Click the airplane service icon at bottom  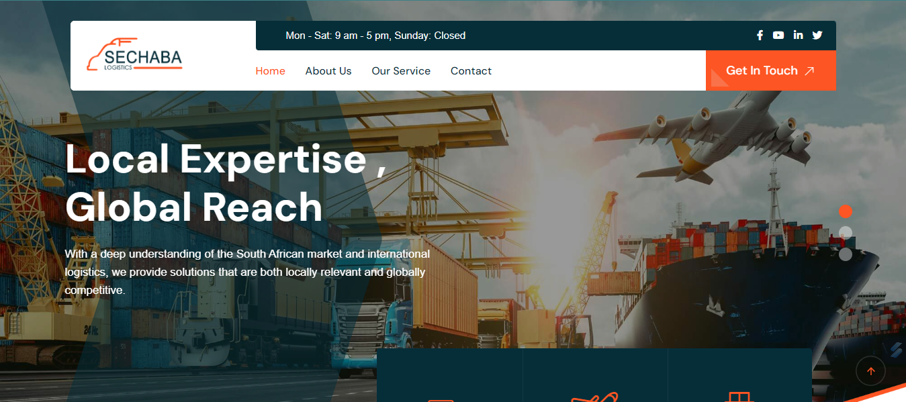coord(594,397)
